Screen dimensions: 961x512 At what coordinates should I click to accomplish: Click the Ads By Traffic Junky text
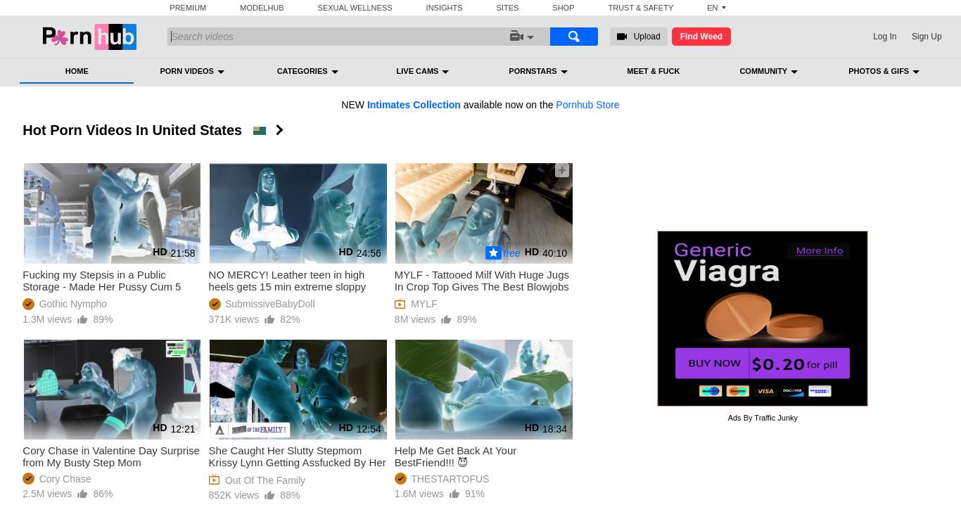763,418
